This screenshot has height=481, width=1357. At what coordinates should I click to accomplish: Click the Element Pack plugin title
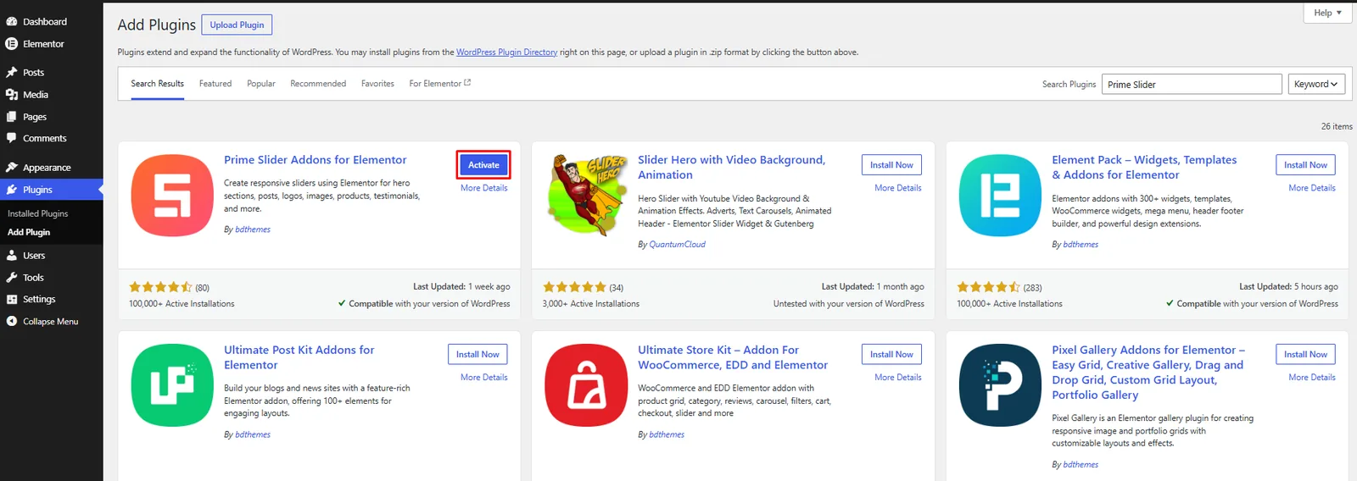pos(1144,168)
